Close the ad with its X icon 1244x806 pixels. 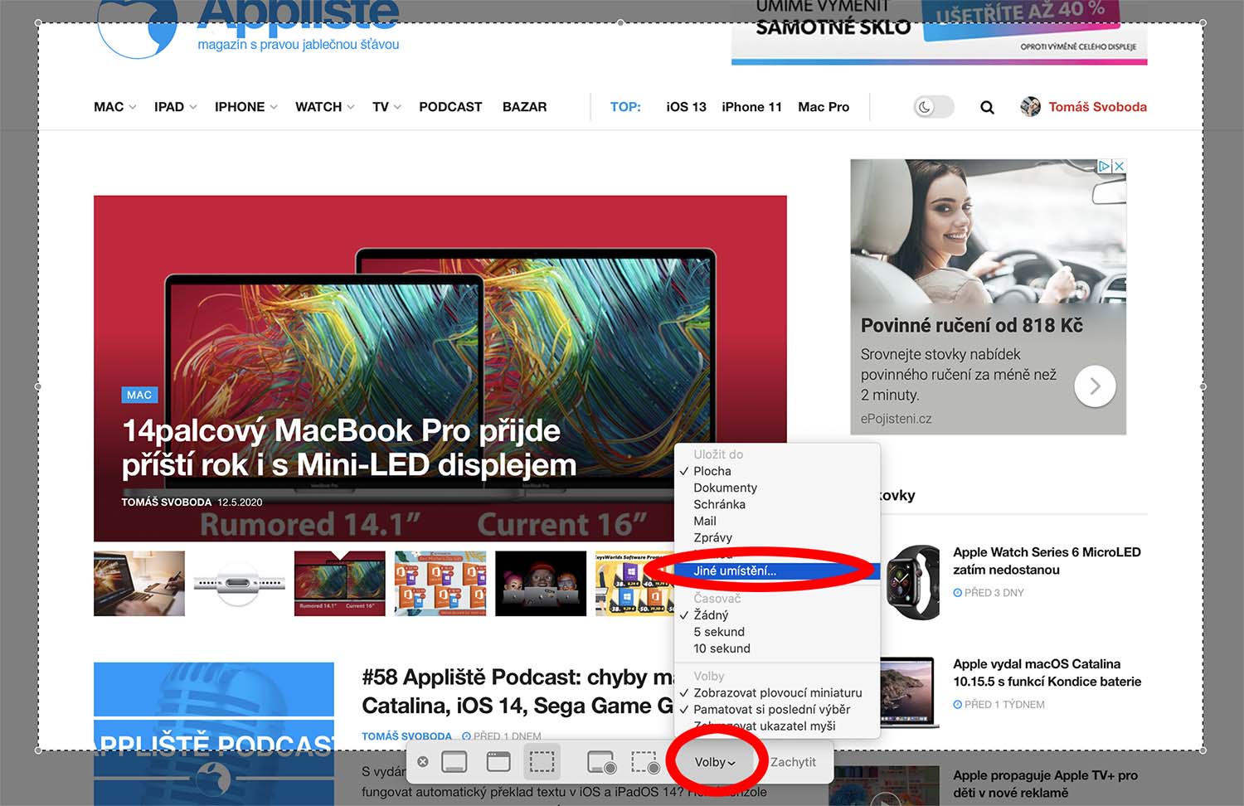(1119, 166)
